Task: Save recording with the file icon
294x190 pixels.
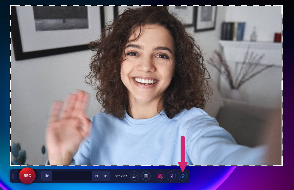Action: pyautogui.click(x=171, y=176)
